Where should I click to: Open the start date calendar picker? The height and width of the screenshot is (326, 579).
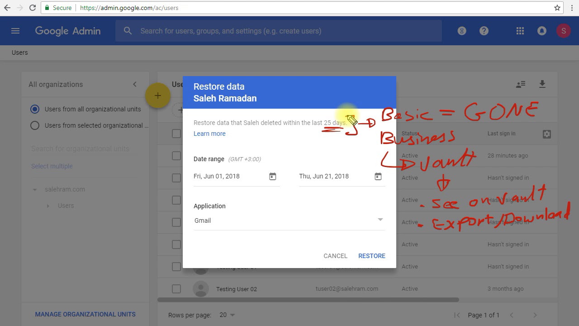pos(273,177)
